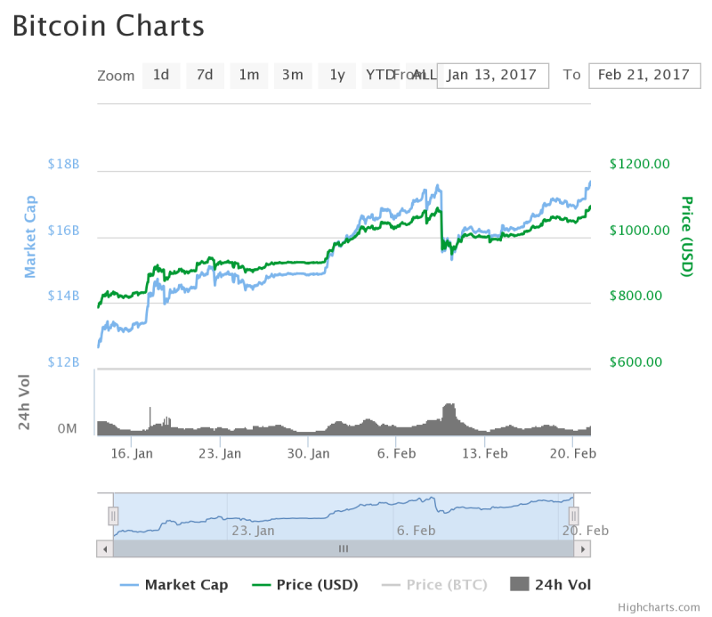Click the left navigator range handle
This screenshot has width=712, height=617.
click(x=113, y=516)
